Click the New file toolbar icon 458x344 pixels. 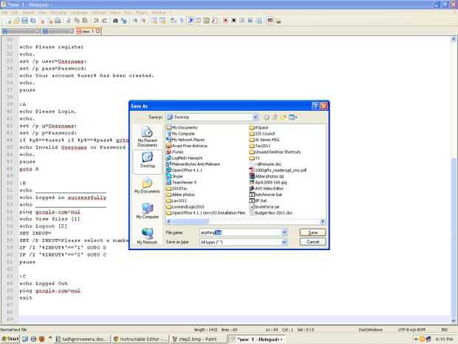coord(9,21)
